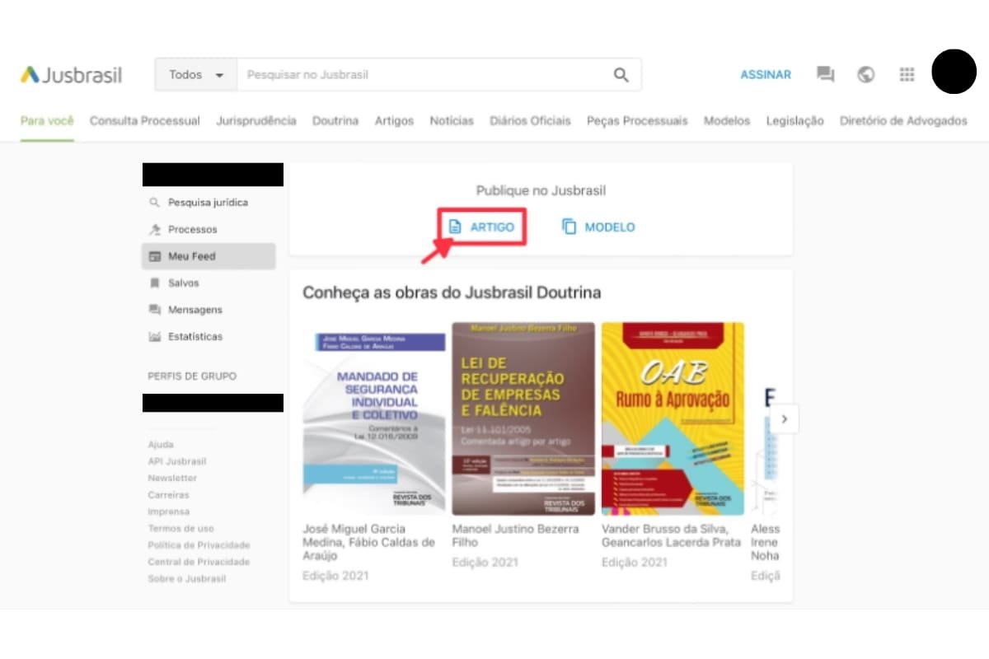Image resolution: width=989 pixels, height=659 pixels.
Task: Click the ASSINAR link
Action: tap(766, 75)
